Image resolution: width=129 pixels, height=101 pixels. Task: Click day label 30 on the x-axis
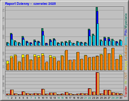click(121, 98)
